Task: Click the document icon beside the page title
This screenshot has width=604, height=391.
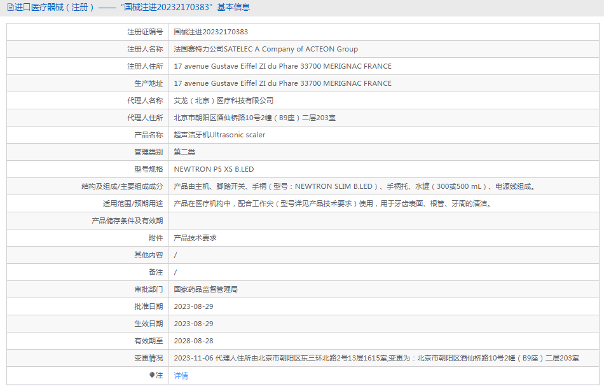Action: pos(10,8)
